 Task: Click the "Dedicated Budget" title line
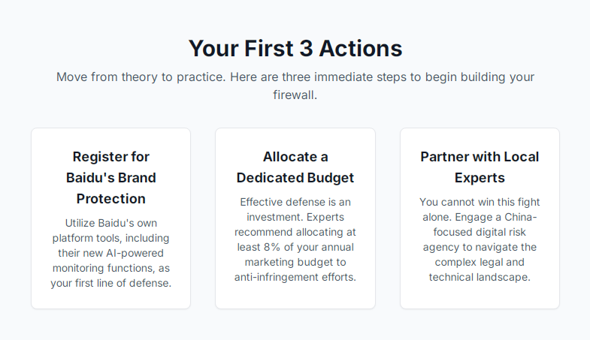point(295,178)
